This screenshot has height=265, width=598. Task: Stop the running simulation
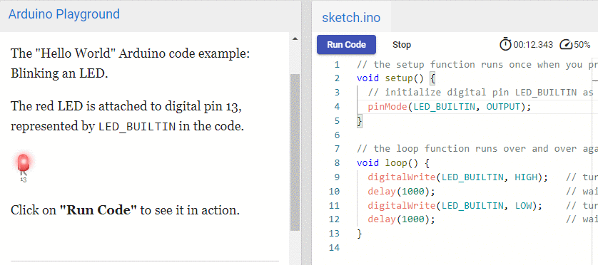tap(402, 45)
